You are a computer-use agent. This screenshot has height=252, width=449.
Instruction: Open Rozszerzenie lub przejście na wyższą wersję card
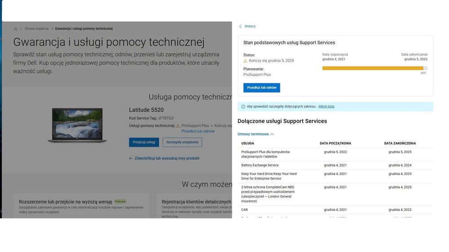click(x=65, y=202)
